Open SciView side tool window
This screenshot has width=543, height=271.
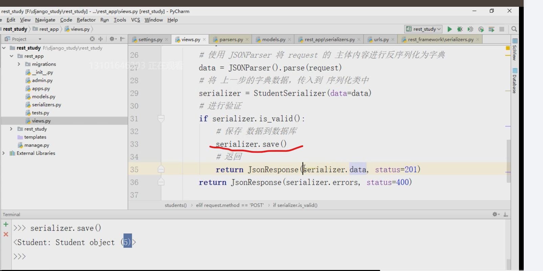click(x=515, y=49)
